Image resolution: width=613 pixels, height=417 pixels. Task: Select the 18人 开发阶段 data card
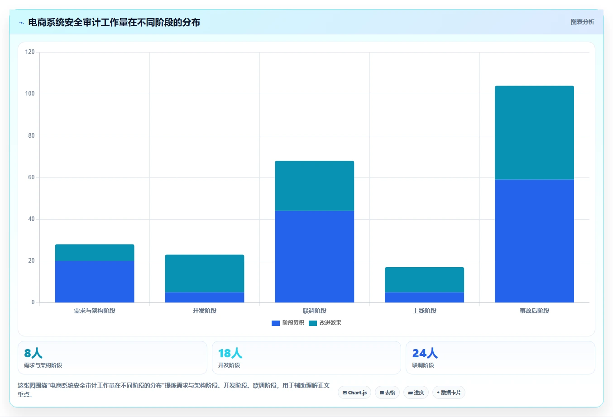point(306,358)
